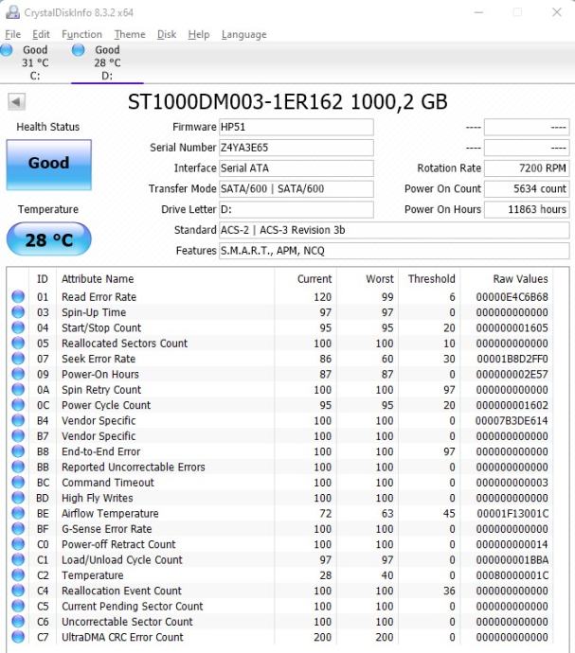Minimize the CrystalDiskInfo window
This screenshot has width=575, height=653.
click(478, 12)
